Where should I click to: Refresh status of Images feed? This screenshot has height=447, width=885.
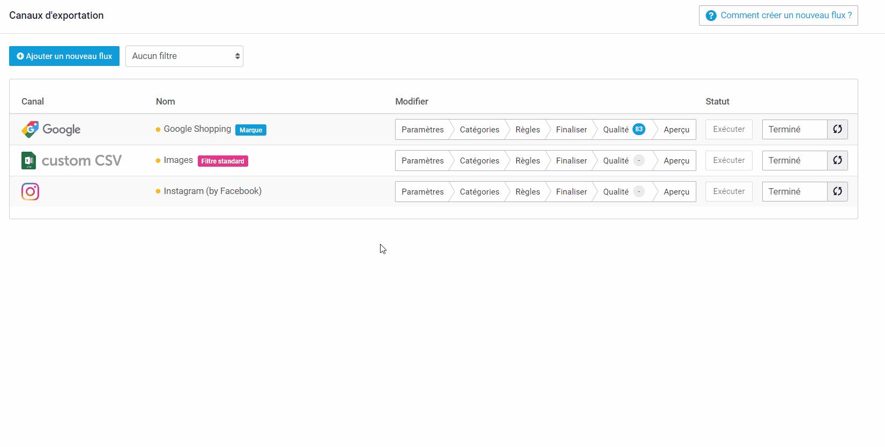pyautogui.click(x=837, y=160)
